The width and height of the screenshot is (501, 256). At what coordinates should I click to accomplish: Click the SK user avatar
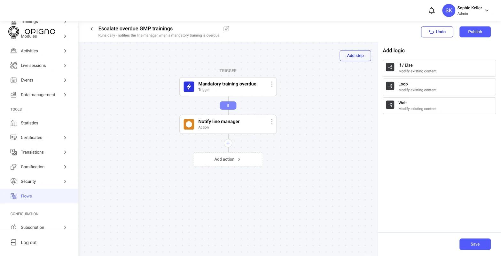[449, 11]
